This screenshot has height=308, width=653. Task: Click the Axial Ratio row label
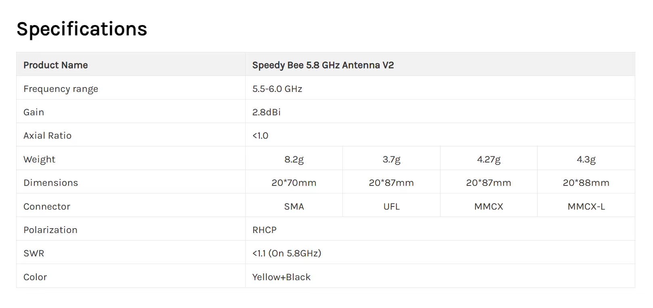(x=48, y=135)
